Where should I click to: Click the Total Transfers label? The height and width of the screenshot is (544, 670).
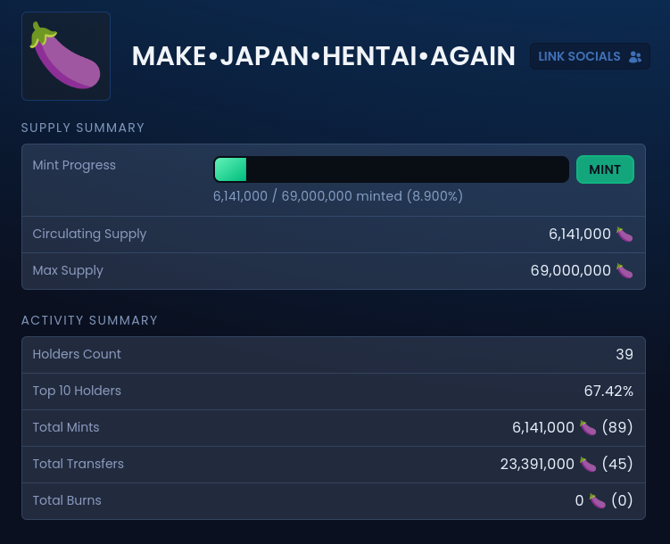79,464
